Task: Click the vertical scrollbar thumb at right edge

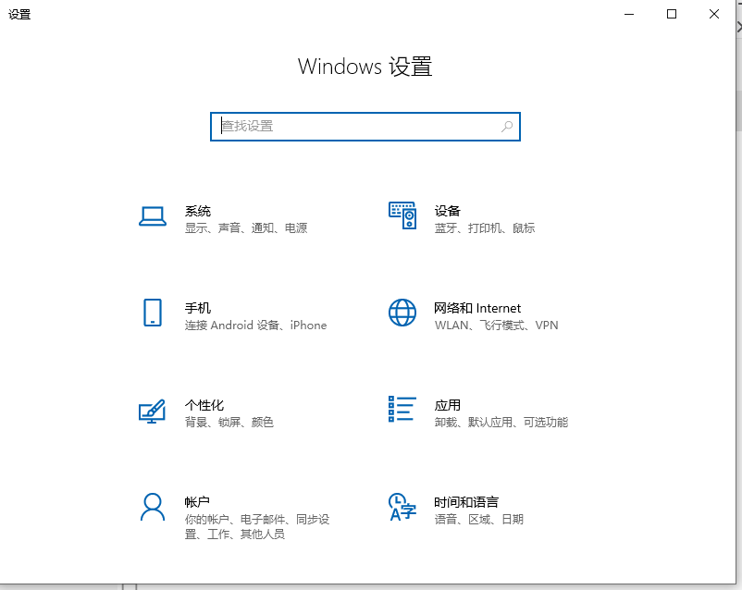Action: (739, 110)
